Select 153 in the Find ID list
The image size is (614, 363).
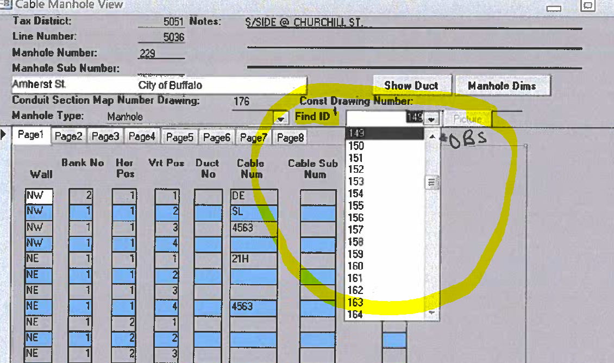coord(385,181)
